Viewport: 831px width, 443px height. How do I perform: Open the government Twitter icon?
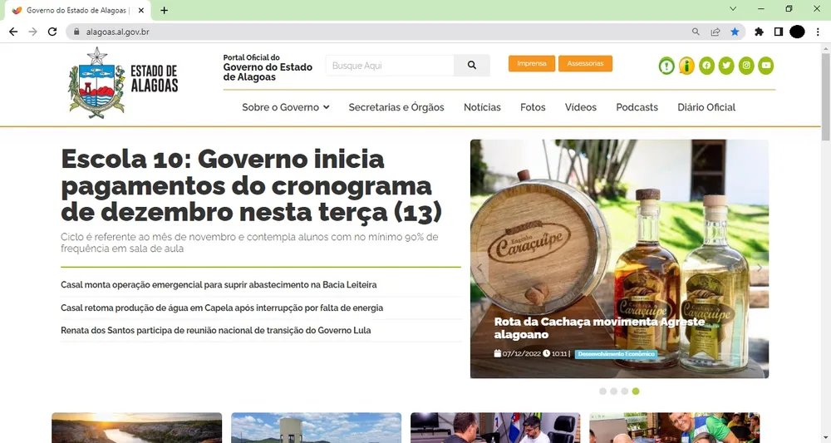pos(726,66)
